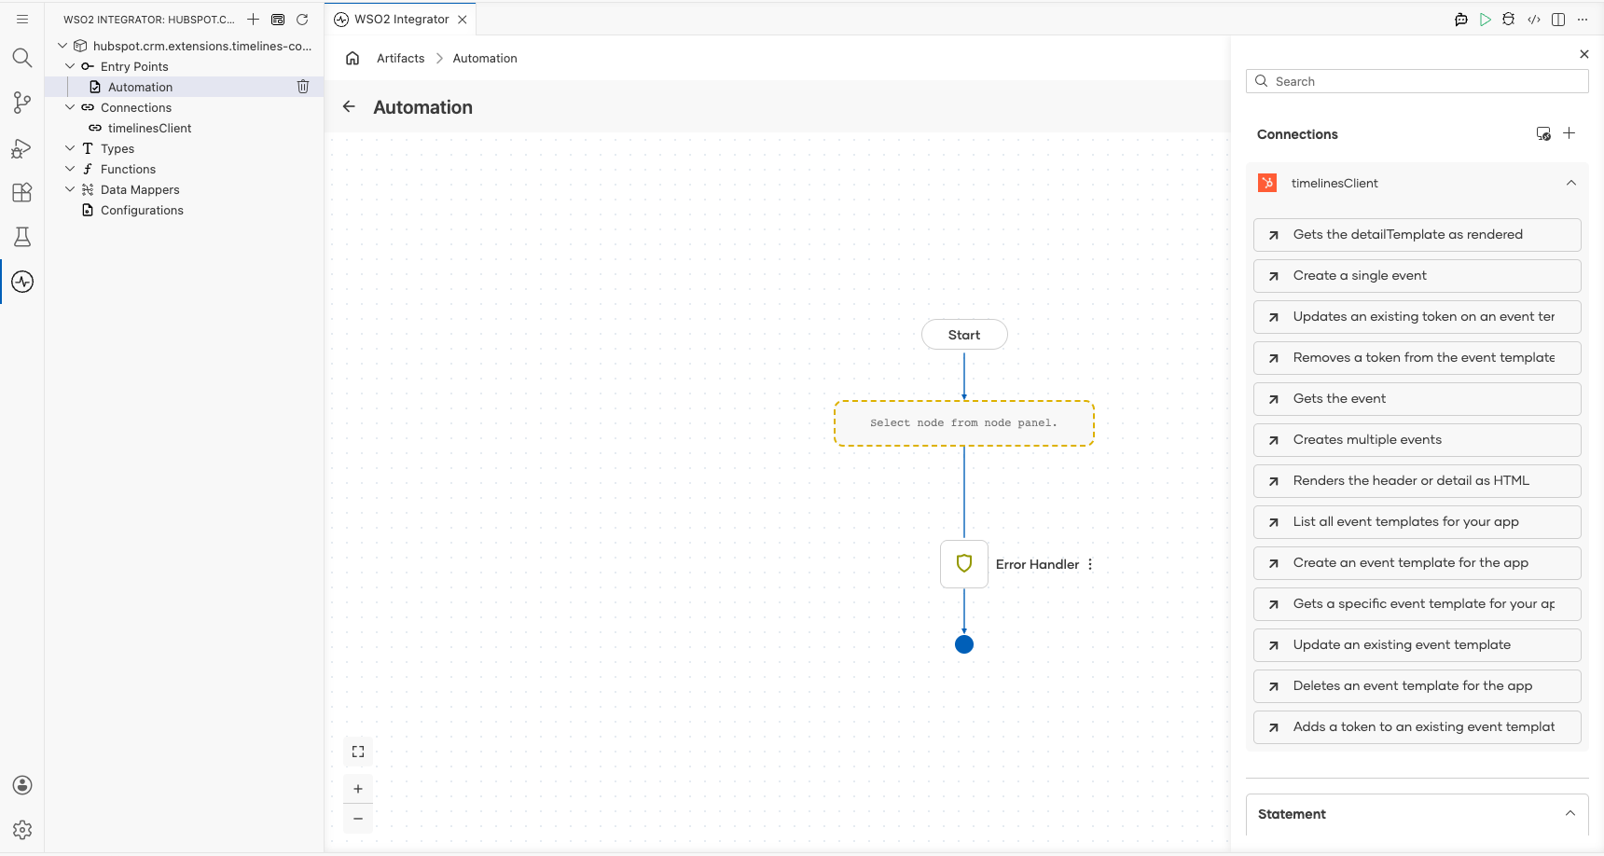The height and width of the screenshot is (856, 1604).
Task: Open the Manage settings gear
Action: point(22,830)
